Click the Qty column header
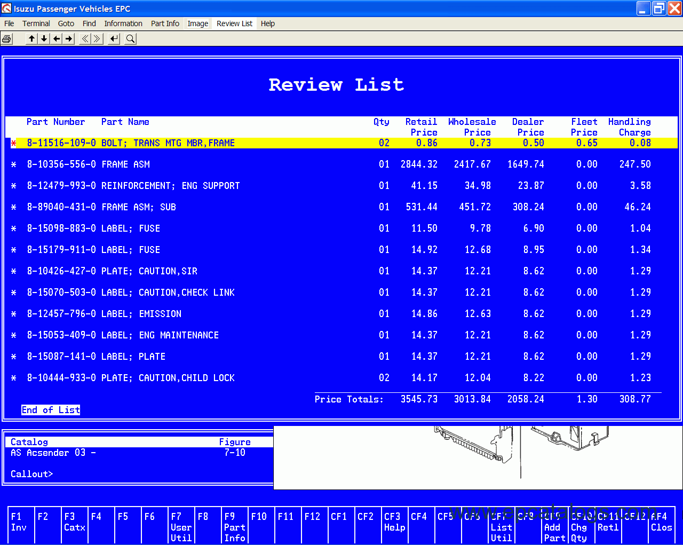 click(382, 122)
